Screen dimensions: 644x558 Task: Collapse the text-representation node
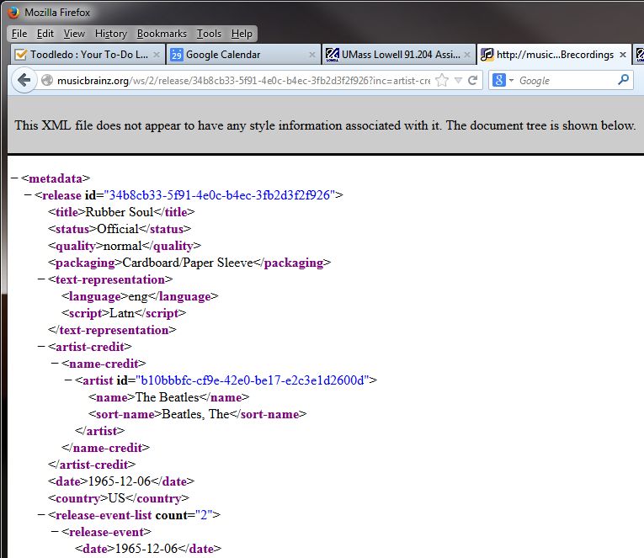(41, 279)
